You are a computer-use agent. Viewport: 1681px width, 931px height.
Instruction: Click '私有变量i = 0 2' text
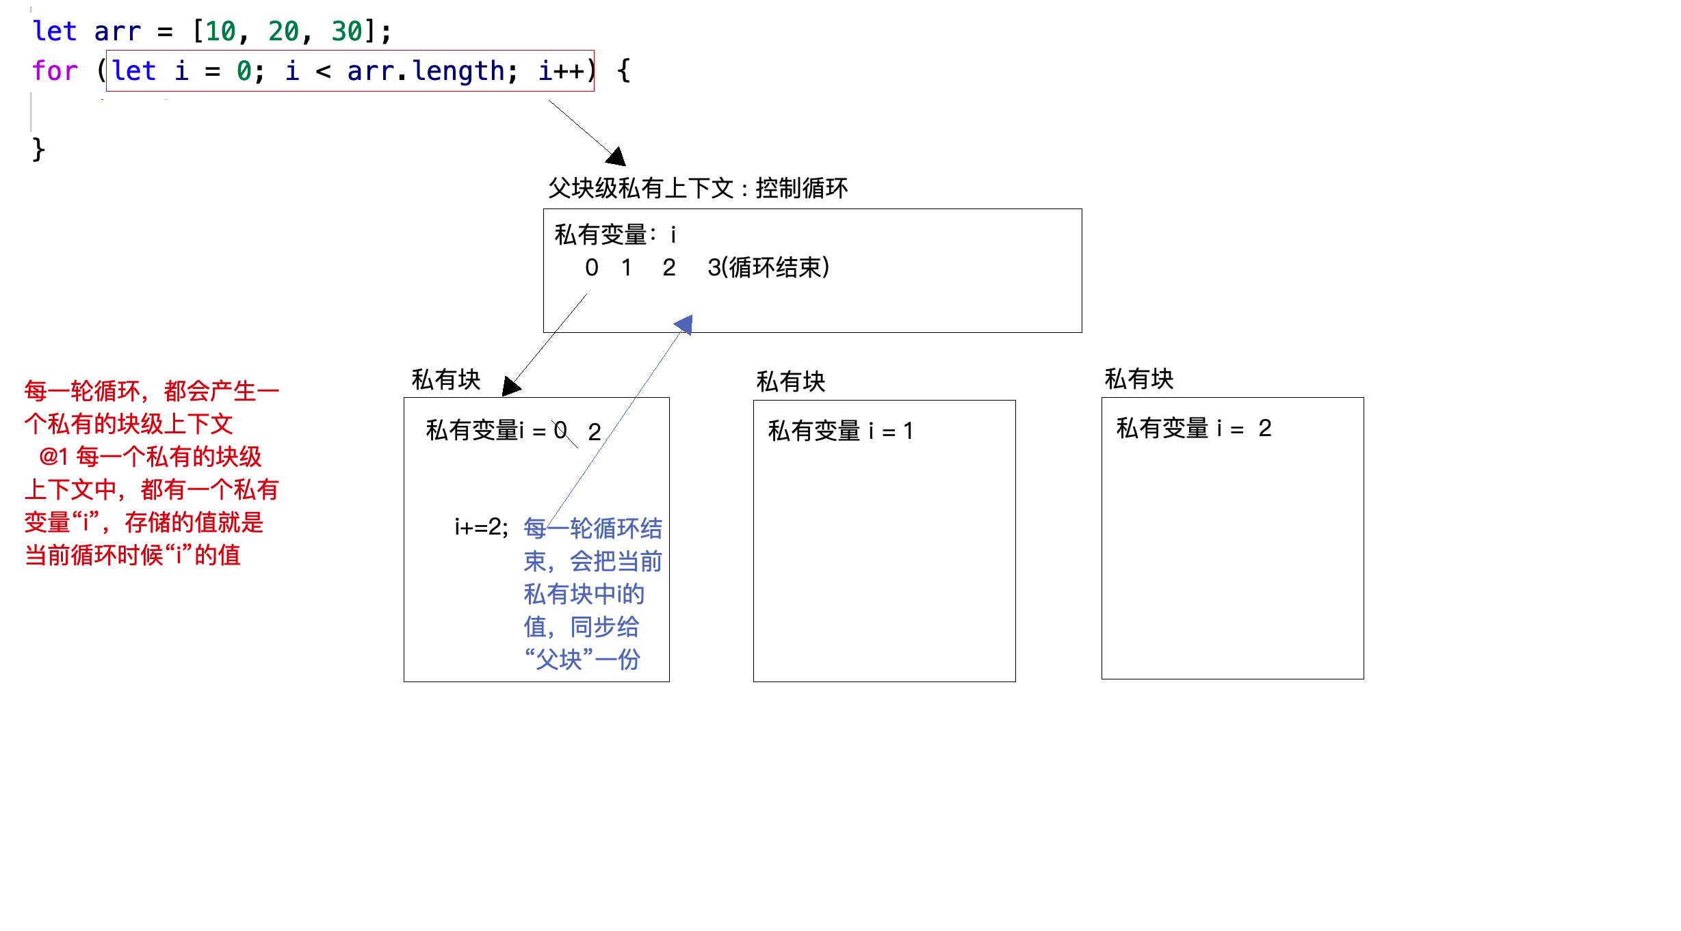click(514, 431)
